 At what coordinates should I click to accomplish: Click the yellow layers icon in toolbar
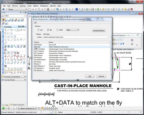[103, 9]
